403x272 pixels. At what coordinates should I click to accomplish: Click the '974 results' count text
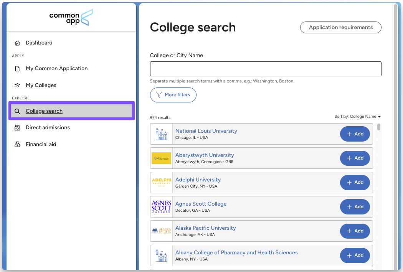160,118
